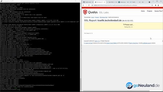Click the 'SSL Report v2.1.8' version text
The image size is (163, 92).
click(x=88, y=33)
